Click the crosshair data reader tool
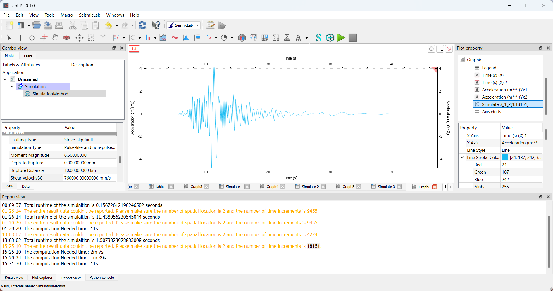553x291 pixels. [x=32, y=38]
